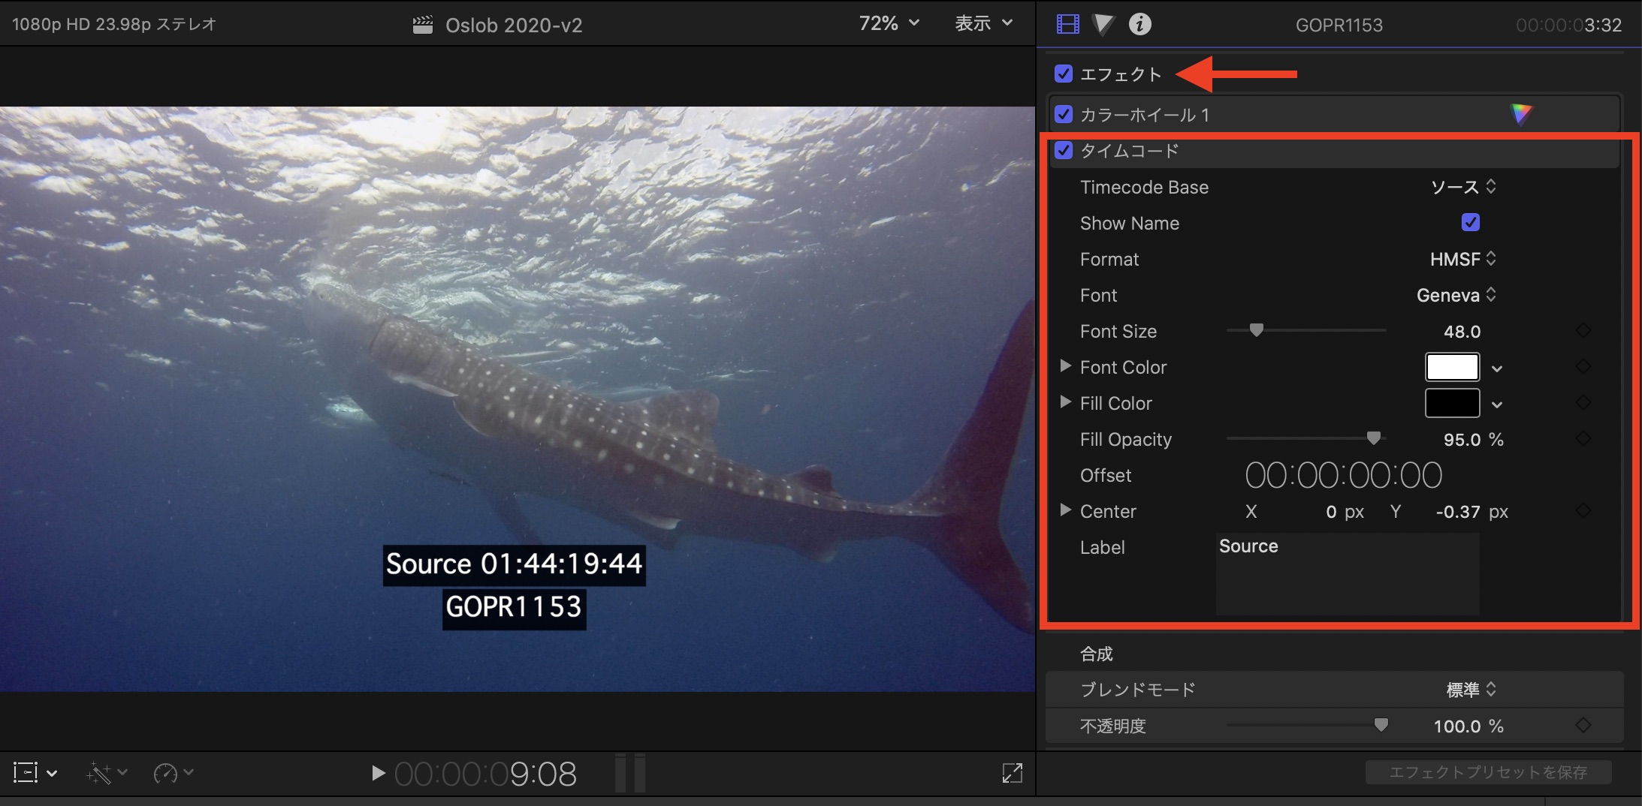Click the white Font Color swatch
The height and width of the screenshot is (806, 1642).
click(x=1452, y=367)
